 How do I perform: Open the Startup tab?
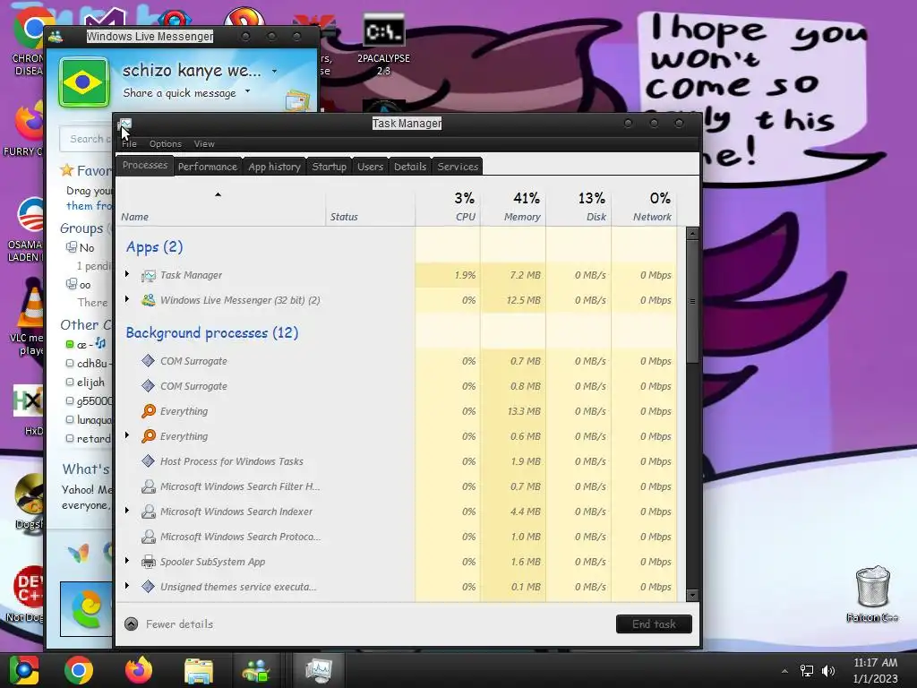pyautogui.click(x=330, y=167)
